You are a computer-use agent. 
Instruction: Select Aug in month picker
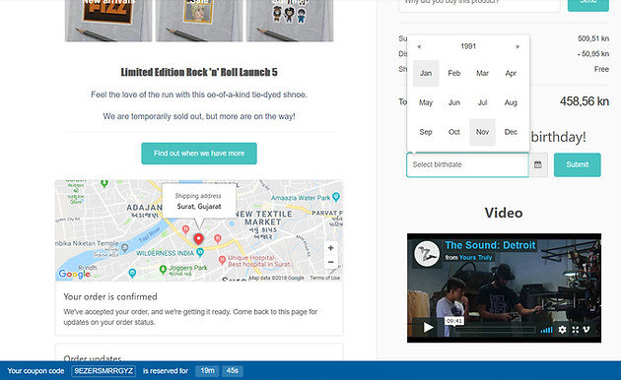click(511, 102)
